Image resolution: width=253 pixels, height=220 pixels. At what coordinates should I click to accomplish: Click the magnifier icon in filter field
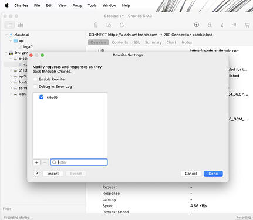[x=54, y=162]
